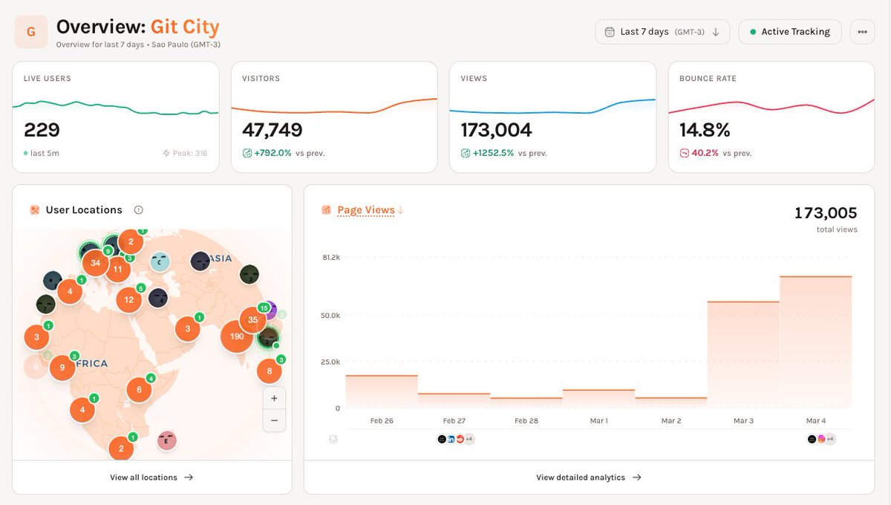The image size is (891, 505).
Task: Open the Views stat card
Action: coord(552,117)
